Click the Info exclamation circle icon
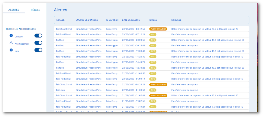The height and width of the screenshot is (117, 263). [x=11, y=50]
